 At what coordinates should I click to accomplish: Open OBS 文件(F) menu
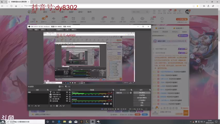tap(31, 30)
